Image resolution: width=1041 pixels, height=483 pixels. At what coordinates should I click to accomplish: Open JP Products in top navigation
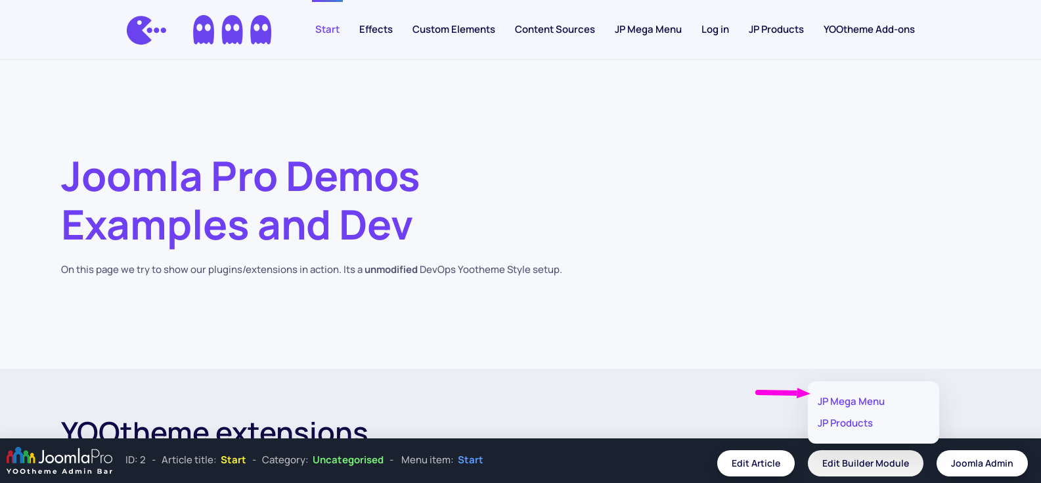(776, 30)
